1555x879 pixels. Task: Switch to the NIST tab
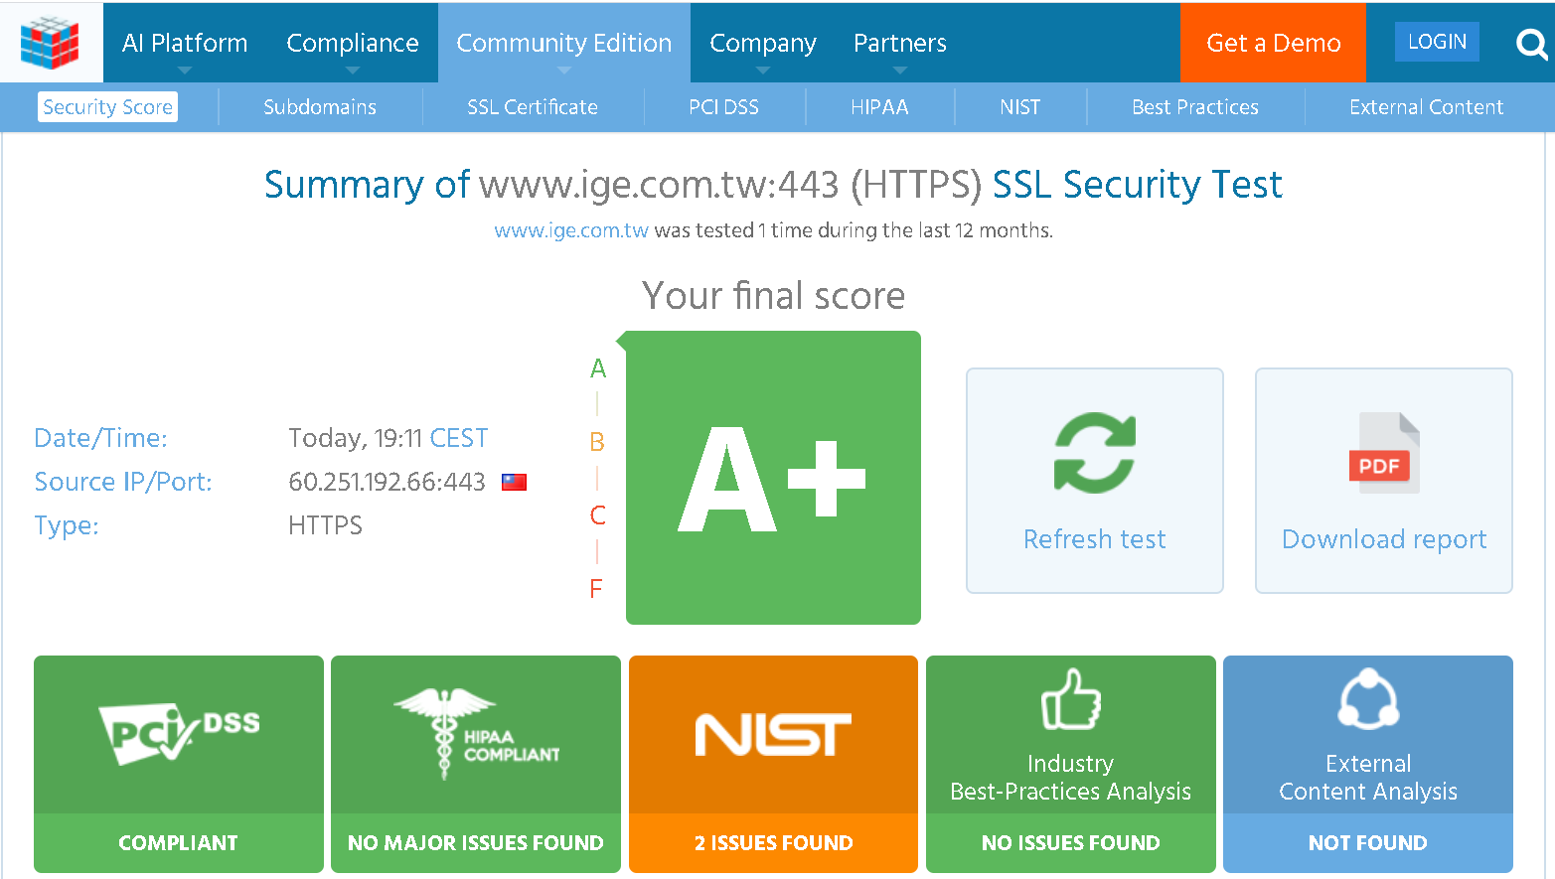click(1020, 107)
